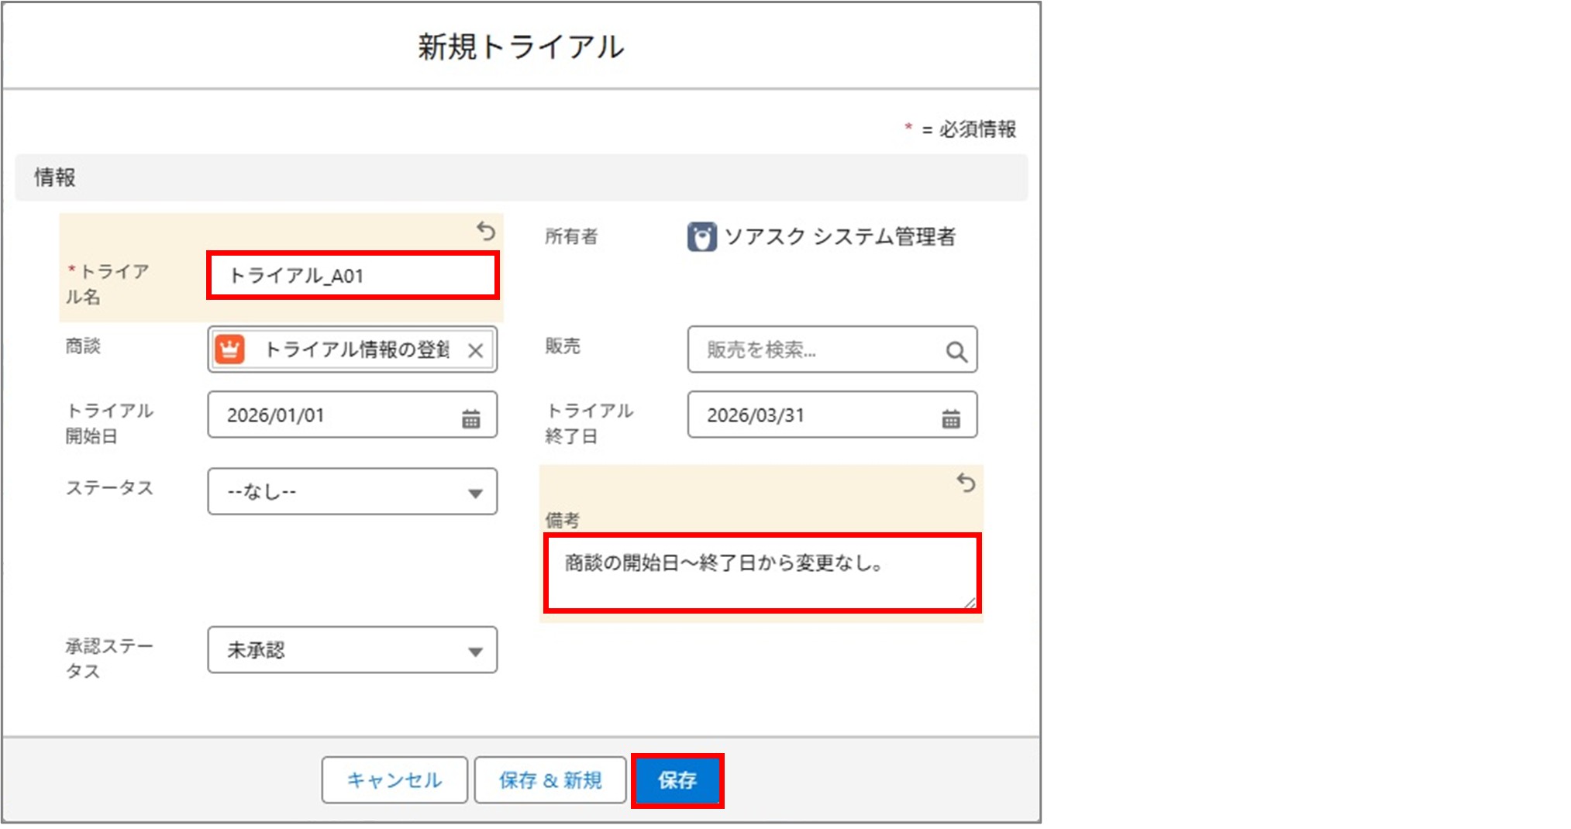Click the dropdown arrow showing --なし--
This screenshot has width=1571, height=829.
pyautogui.click(x=476, y=491)
